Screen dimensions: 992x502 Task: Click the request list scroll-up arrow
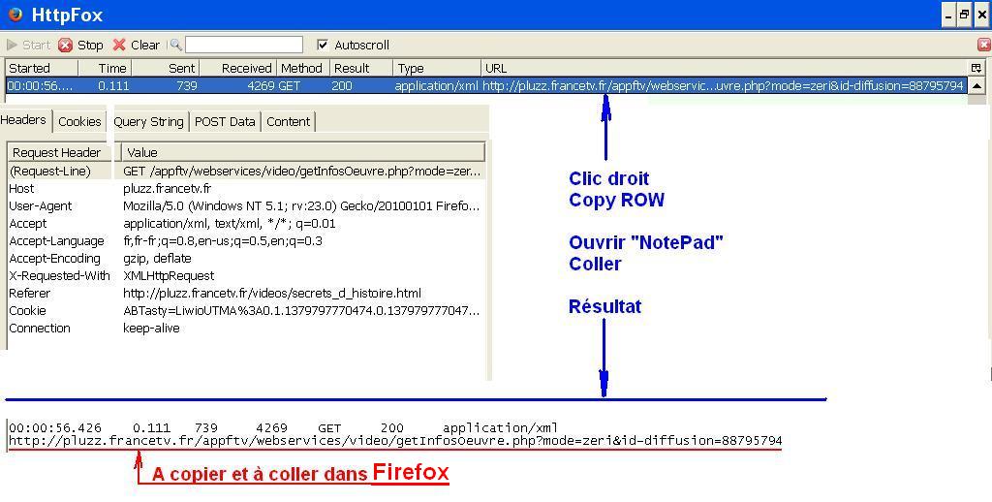tap(977, 86)
